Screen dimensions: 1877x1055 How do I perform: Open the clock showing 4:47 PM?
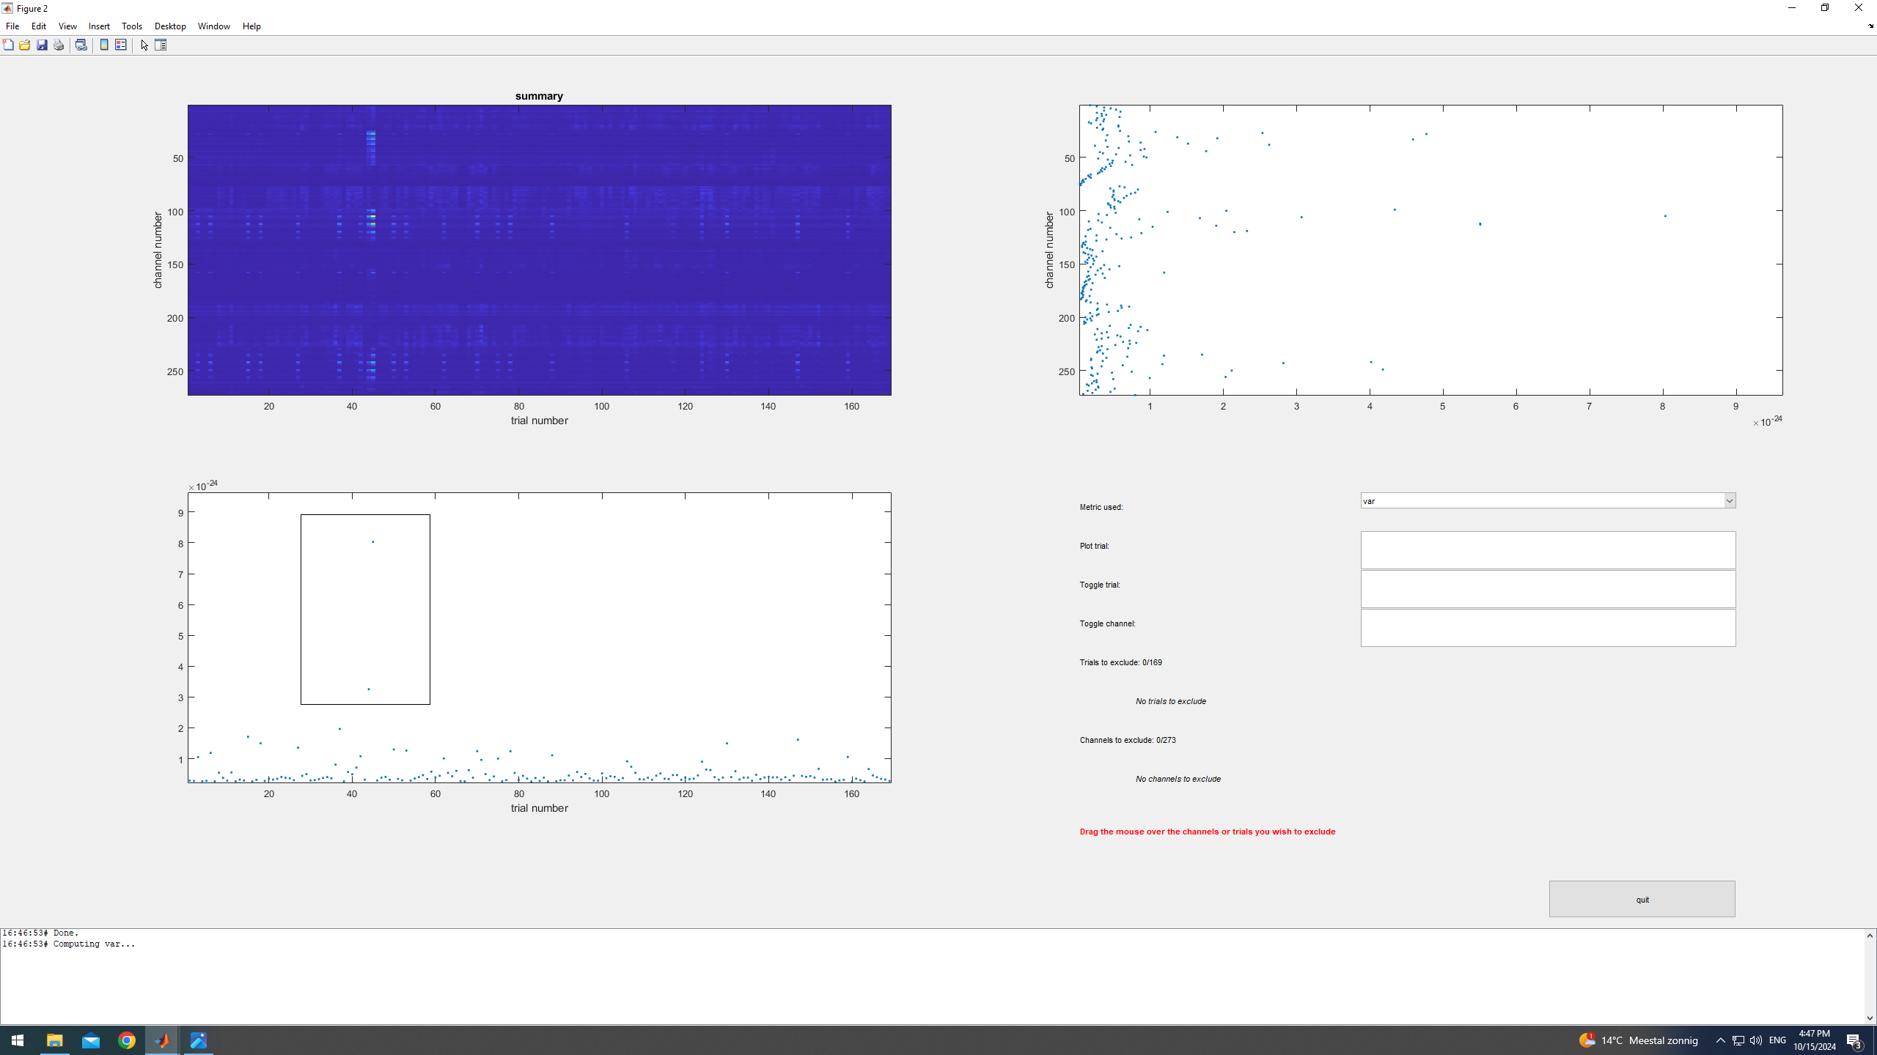coord(1815,1040)
